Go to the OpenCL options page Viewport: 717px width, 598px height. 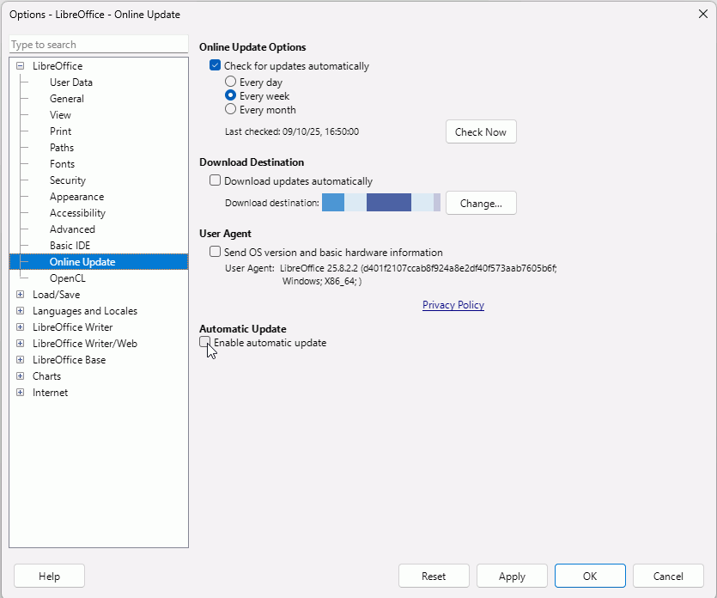68,278
